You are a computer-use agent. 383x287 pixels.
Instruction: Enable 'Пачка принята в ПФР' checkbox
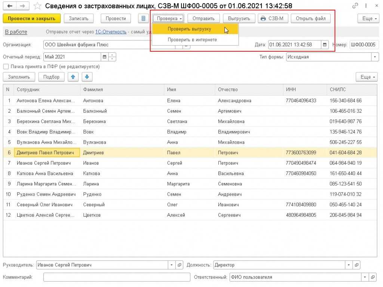pos(6,67)
